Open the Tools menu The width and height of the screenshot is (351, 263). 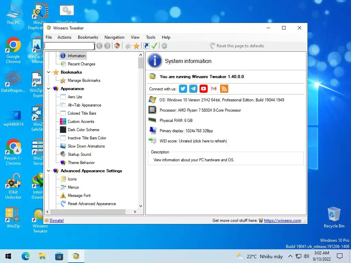(x=151, y=37)
